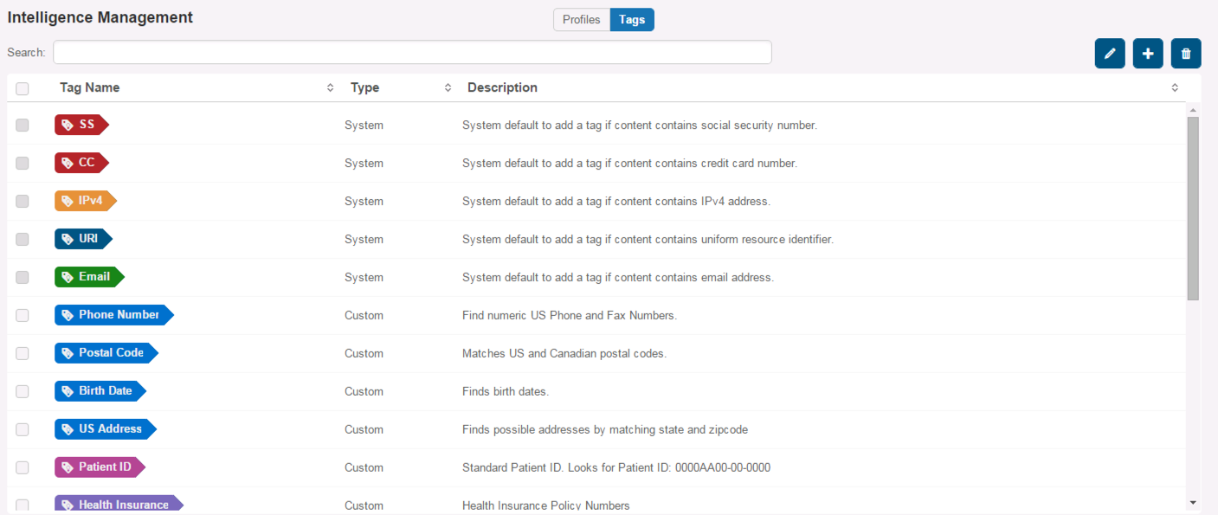Select the pink Patient ID tag
This screenshot has height=515, width=1218.
[100, 467]
